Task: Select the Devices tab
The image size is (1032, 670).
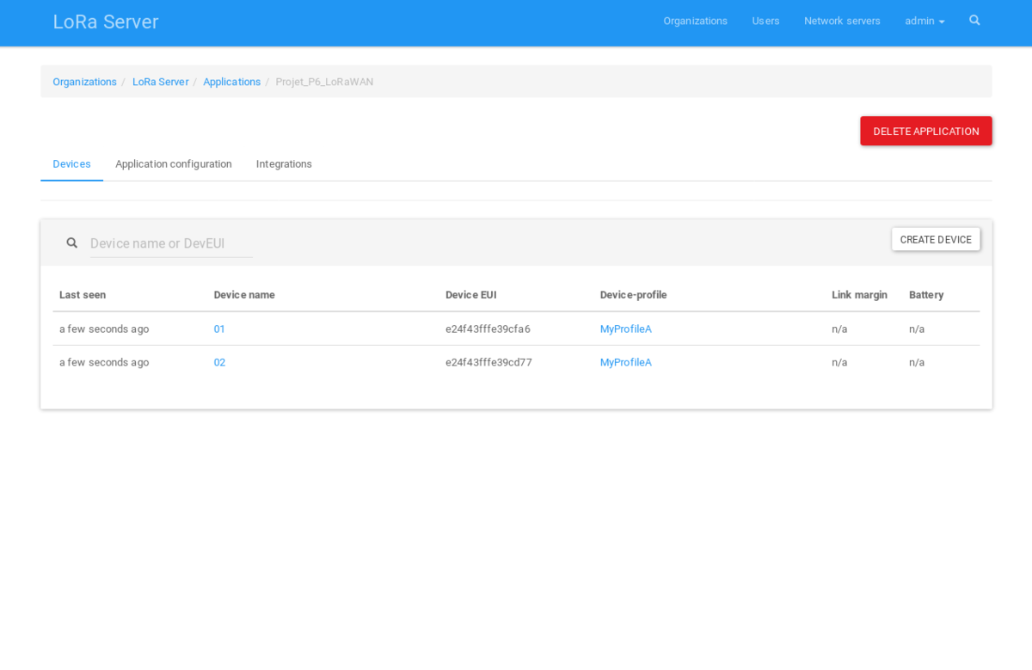Action: pyautogui.click(x=71, y=164)
